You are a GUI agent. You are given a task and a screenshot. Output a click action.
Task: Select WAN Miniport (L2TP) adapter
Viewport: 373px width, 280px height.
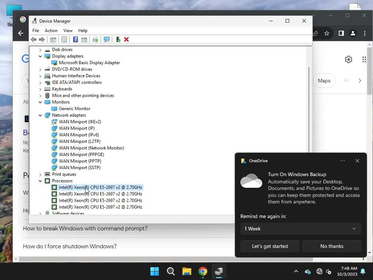click(79, 141)
